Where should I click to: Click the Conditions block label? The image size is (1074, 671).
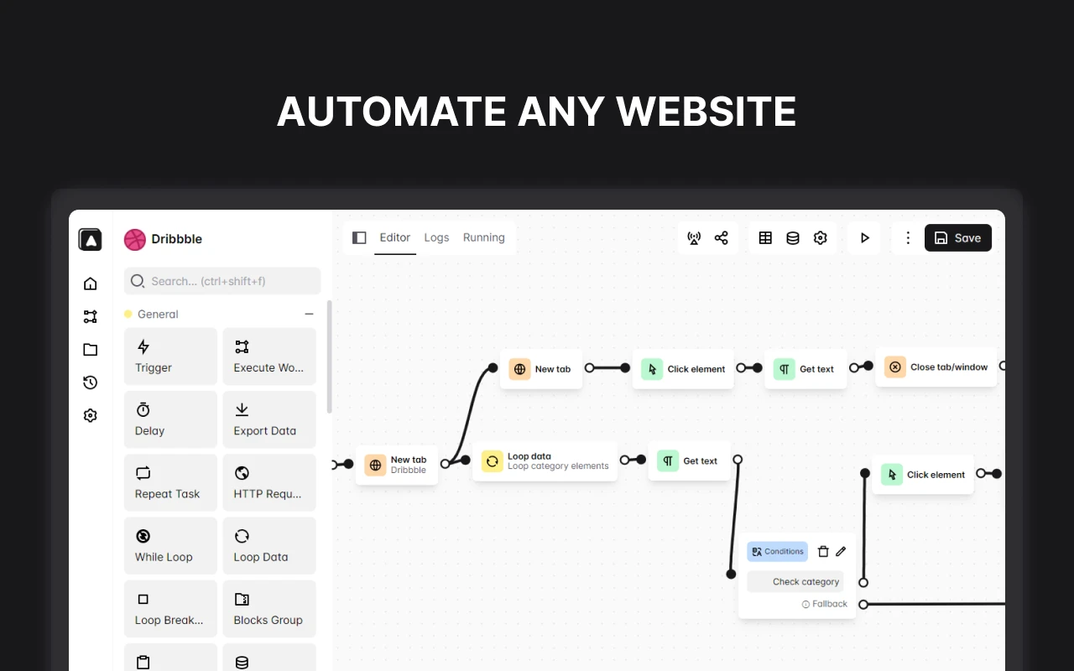click(777, 552)
